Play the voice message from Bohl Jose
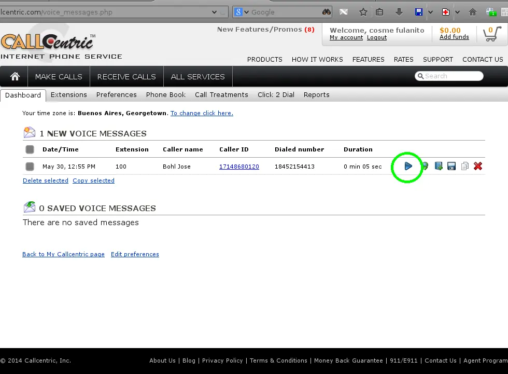508x374 pixels. click(408, 167)
